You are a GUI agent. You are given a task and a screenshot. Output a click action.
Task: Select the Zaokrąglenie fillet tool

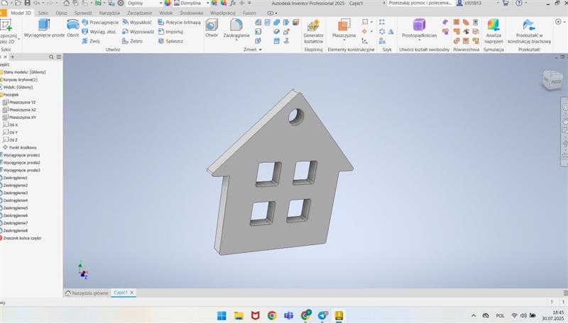click(236, 27)
